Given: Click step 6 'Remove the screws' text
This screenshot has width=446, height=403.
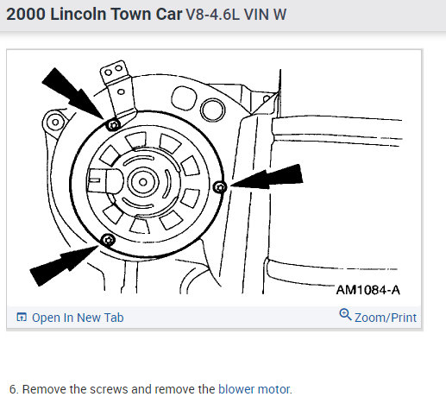Looking at the screenshot, I should click(x=150, y=389).
